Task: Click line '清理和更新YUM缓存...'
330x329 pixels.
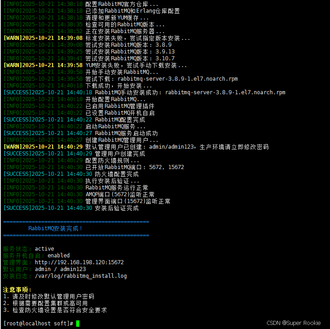Action: coord(76,18)
